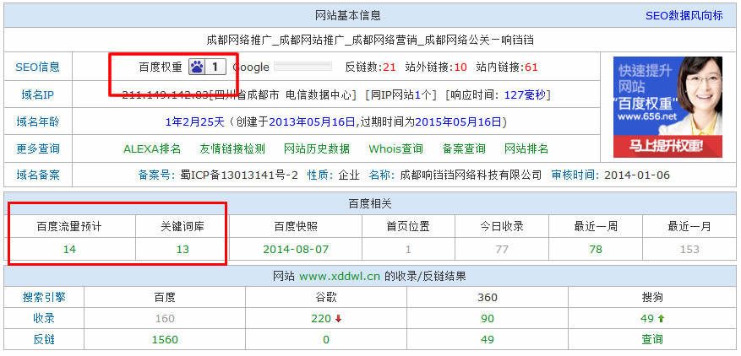The height and width of the screenshot is (356, 741).
Task: Click the 反链 row label
Action: pyautogui.click(x=44, y=339)
